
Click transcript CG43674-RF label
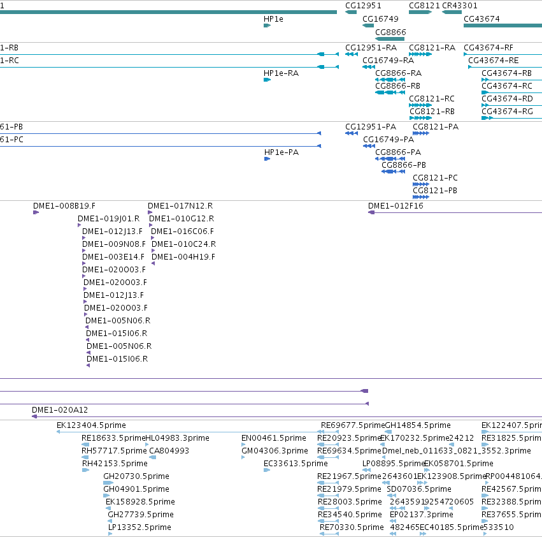coord(488,48)
